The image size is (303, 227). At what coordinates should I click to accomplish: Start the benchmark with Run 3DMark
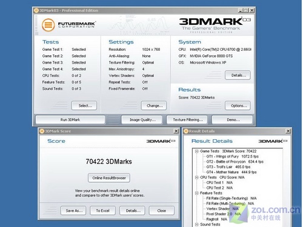[x=70, y=120]
